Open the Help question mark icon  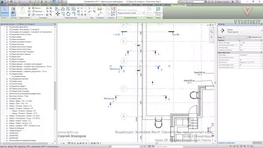point(237,2)
